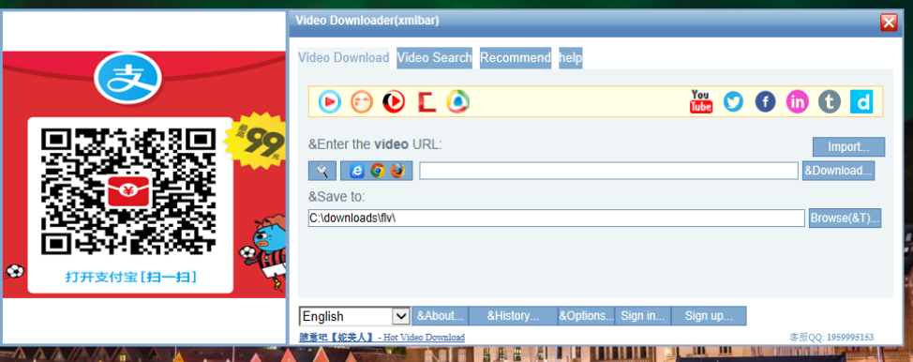Click the red bracket-shaped video site icon
913x362 pixels.
point(427,102)
